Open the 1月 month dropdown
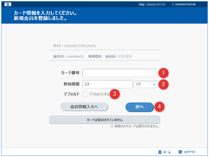Screen dimensions: 209x157 (145, 84)
